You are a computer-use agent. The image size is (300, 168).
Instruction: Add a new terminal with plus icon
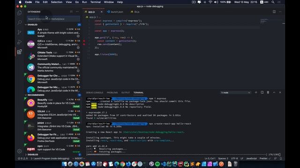(256, 92)
